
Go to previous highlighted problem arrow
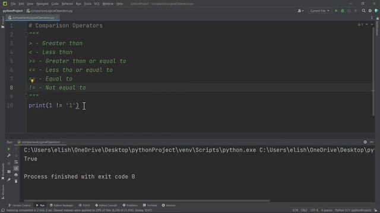click(x=367, y=25)
